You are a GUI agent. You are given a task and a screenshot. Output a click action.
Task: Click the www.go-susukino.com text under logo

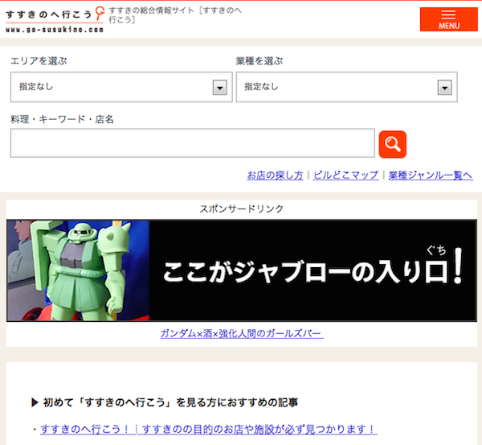(55, 30)
